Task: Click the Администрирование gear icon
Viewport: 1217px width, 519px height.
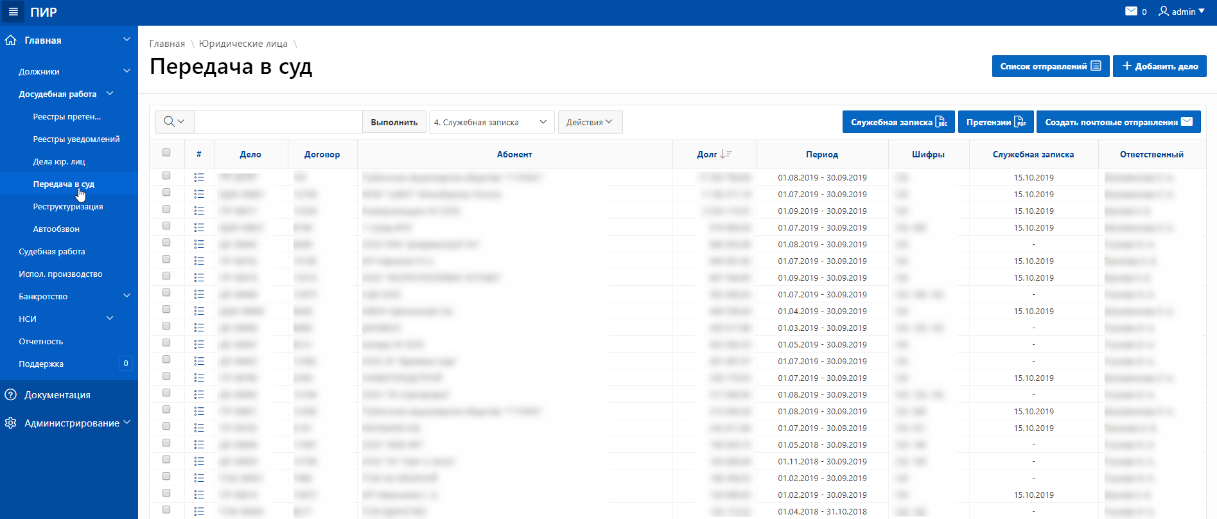Action: pyautogui.click(x=10, y=423)
